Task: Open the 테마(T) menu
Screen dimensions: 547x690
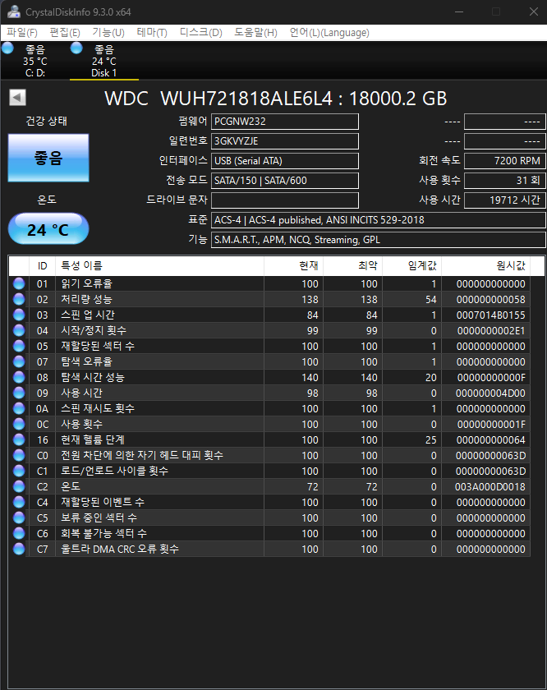Action: point(152,33)
